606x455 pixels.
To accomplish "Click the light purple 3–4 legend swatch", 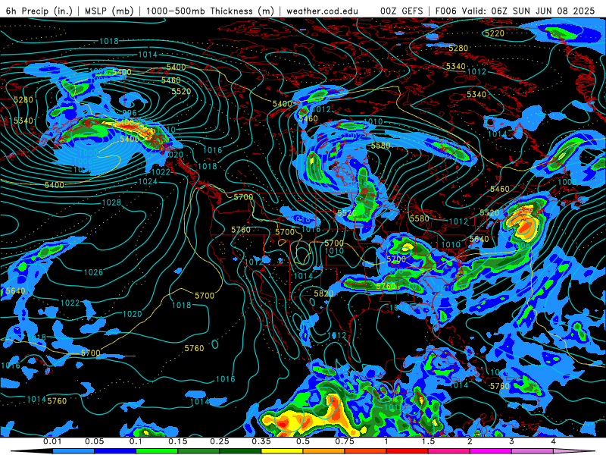I will [x=533, y=451].
